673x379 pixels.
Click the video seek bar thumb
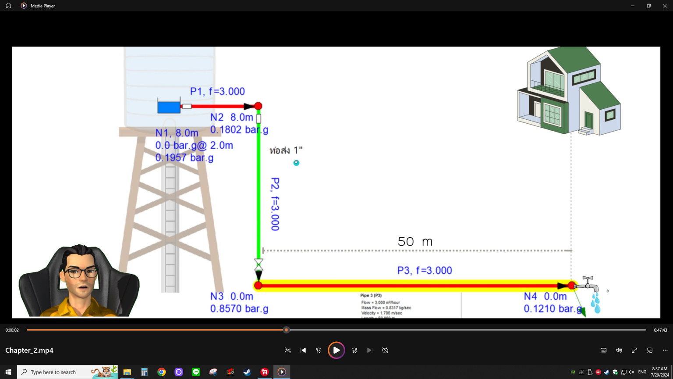[286, 330]
